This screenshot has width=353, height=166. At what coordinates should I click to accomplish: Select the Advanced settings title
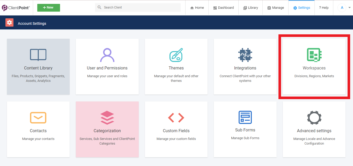[x=314, y=131]
